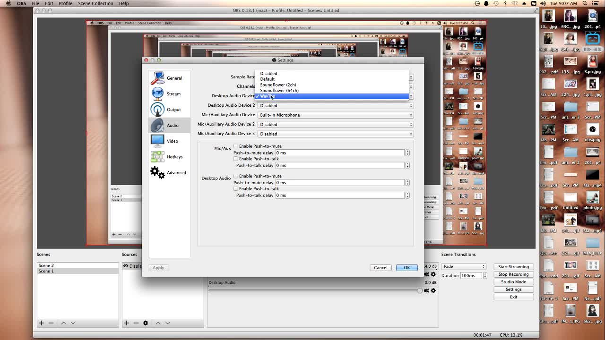The height and width of the screenshot is (340, 605).
Task: Click OK to confirm settings
Action: tap(406, 268)
